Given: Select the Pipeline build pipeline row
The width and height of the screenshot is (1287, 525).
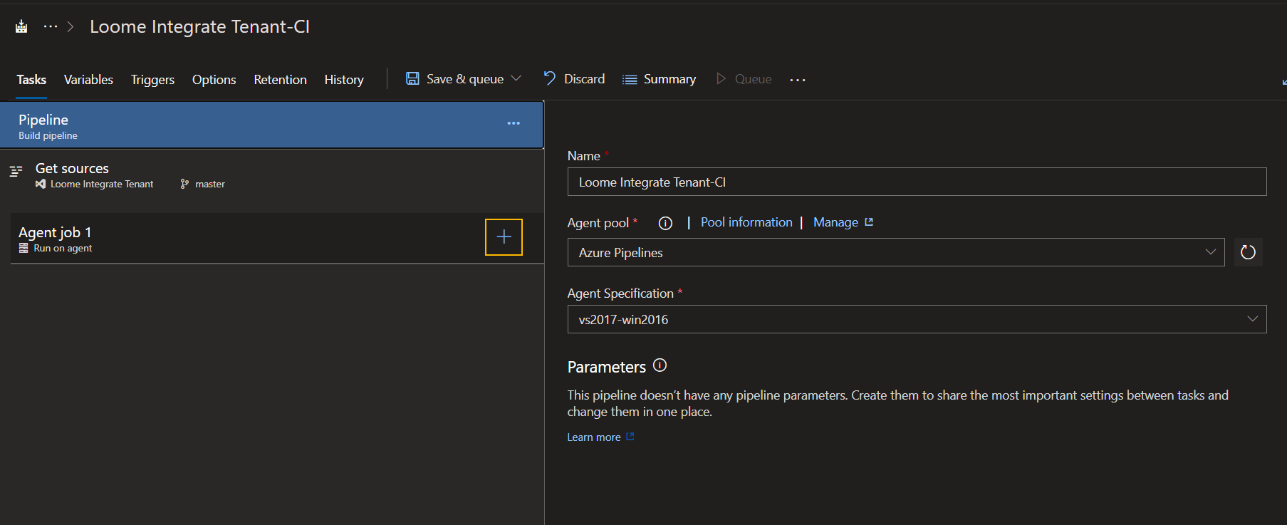Looking at the screenshot, I should [271, 125].
